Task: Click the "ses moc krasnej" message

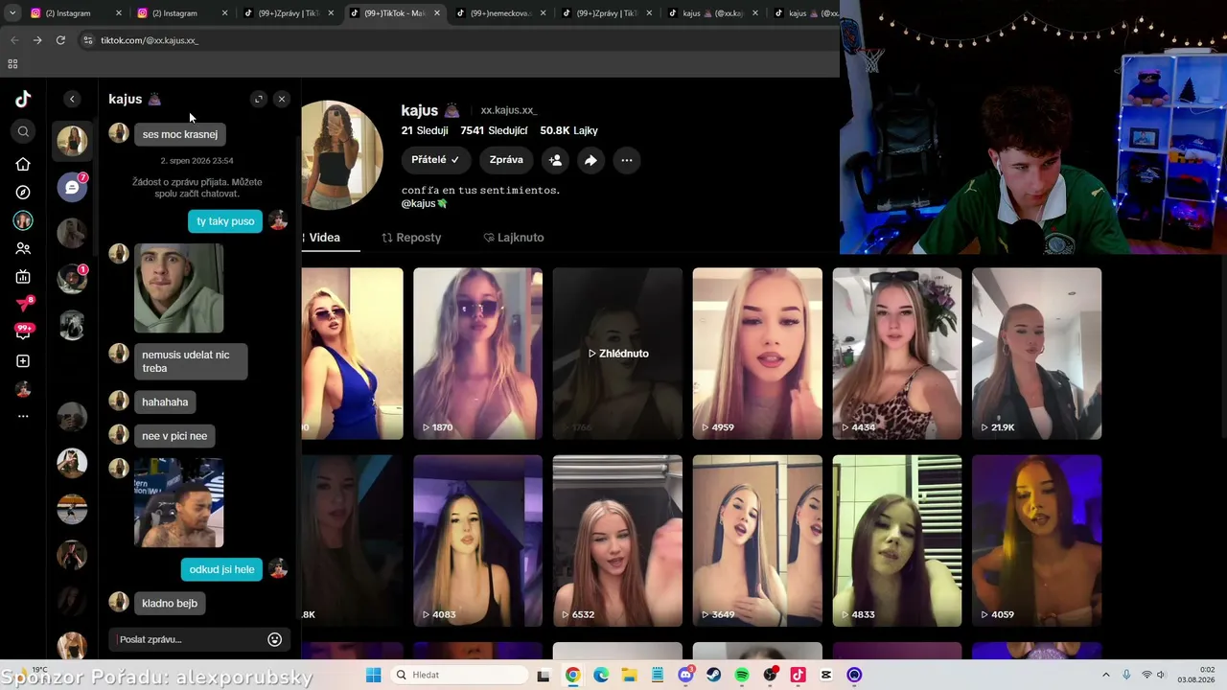Action: click(x=180, y=134)
